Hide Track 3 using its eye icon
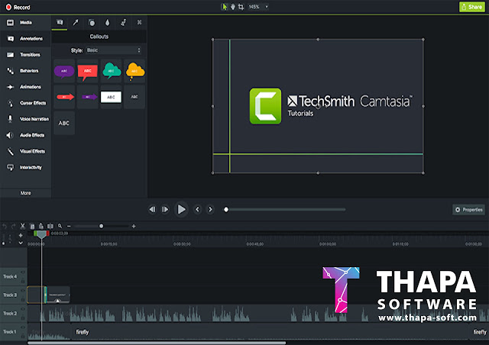Viewport: 489px width, 345px height. point(23,291)
